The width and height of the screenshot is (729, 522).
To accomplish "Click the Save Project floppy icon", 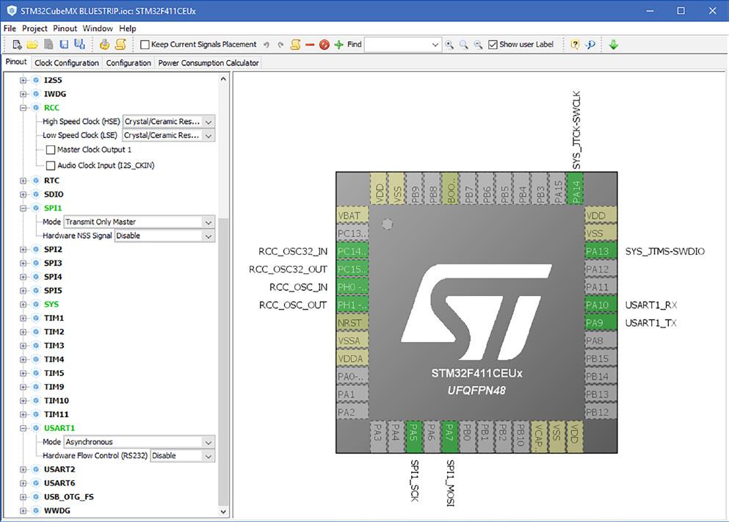I will (64, 45).
